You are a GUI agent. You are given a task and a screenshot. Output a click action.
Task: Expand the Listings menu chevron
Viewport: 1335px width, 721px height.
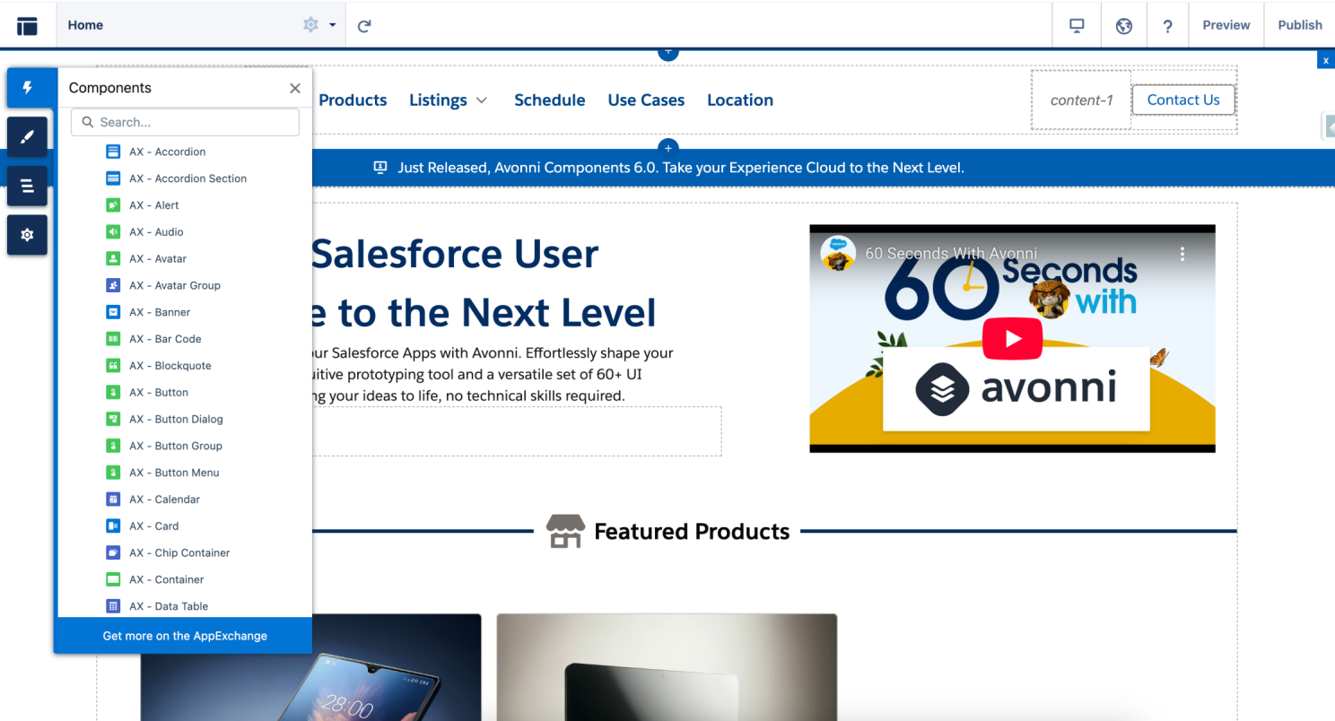click(482, 100)
